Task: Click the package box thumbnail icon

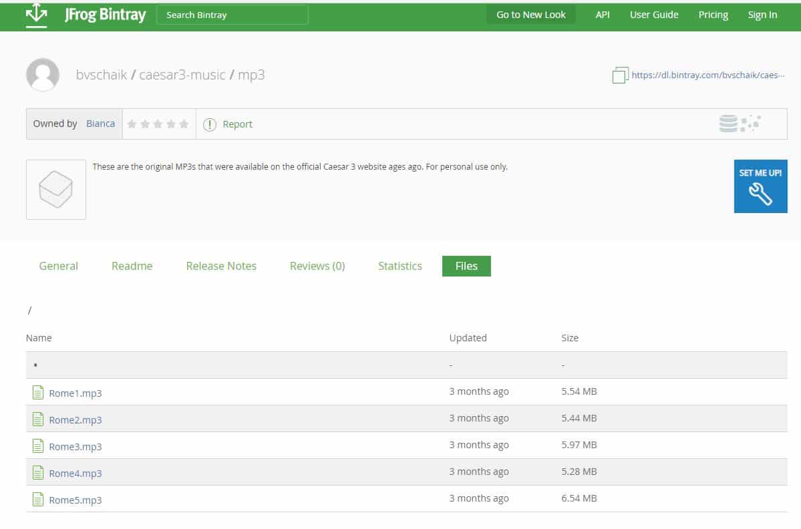Action: [56, 190]
